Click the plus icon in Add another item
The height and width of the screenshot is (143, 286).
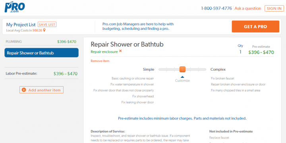[24, 90]
